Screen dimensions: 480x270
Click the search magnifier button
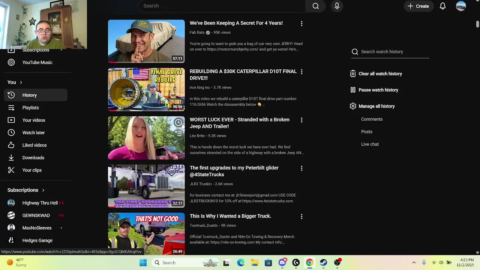tap(316, 6)
